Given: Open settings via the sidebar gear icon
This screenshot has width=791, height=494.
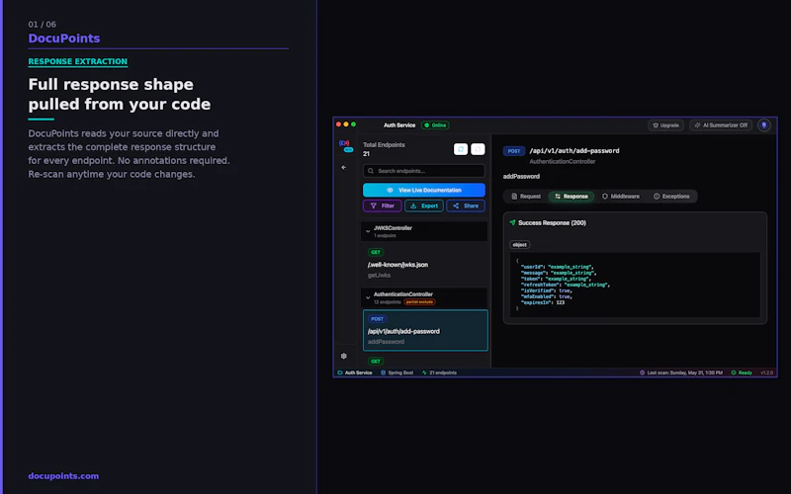Looking at the screenshot, I should pos(343,356).
